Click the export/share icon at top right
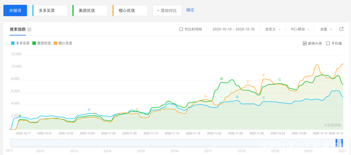 click(x=341, y=29)
